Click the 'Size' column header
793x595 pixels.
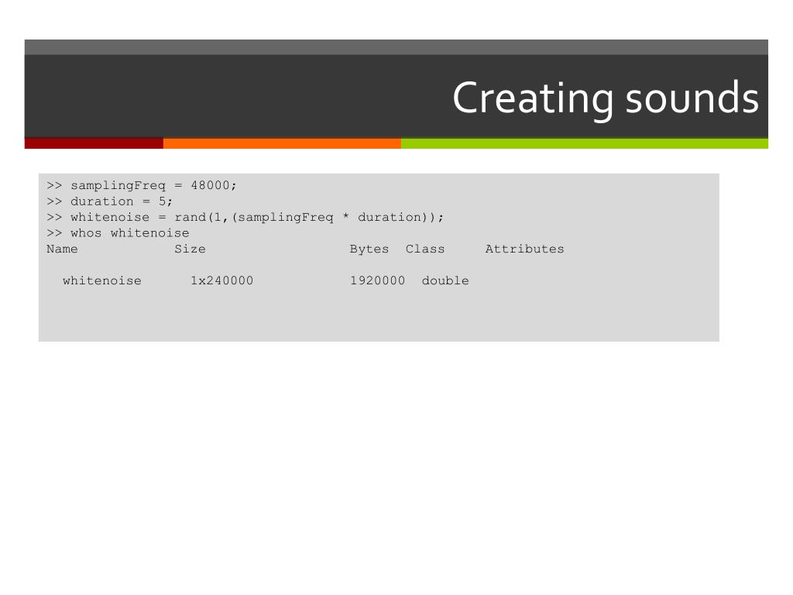tap(191, 249)
